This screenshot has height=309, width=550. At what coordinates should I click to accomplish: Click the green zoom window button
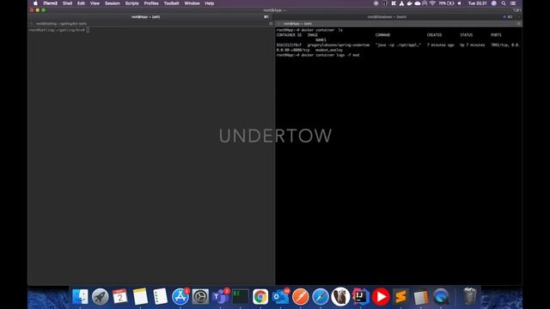[x=44, y=10]
